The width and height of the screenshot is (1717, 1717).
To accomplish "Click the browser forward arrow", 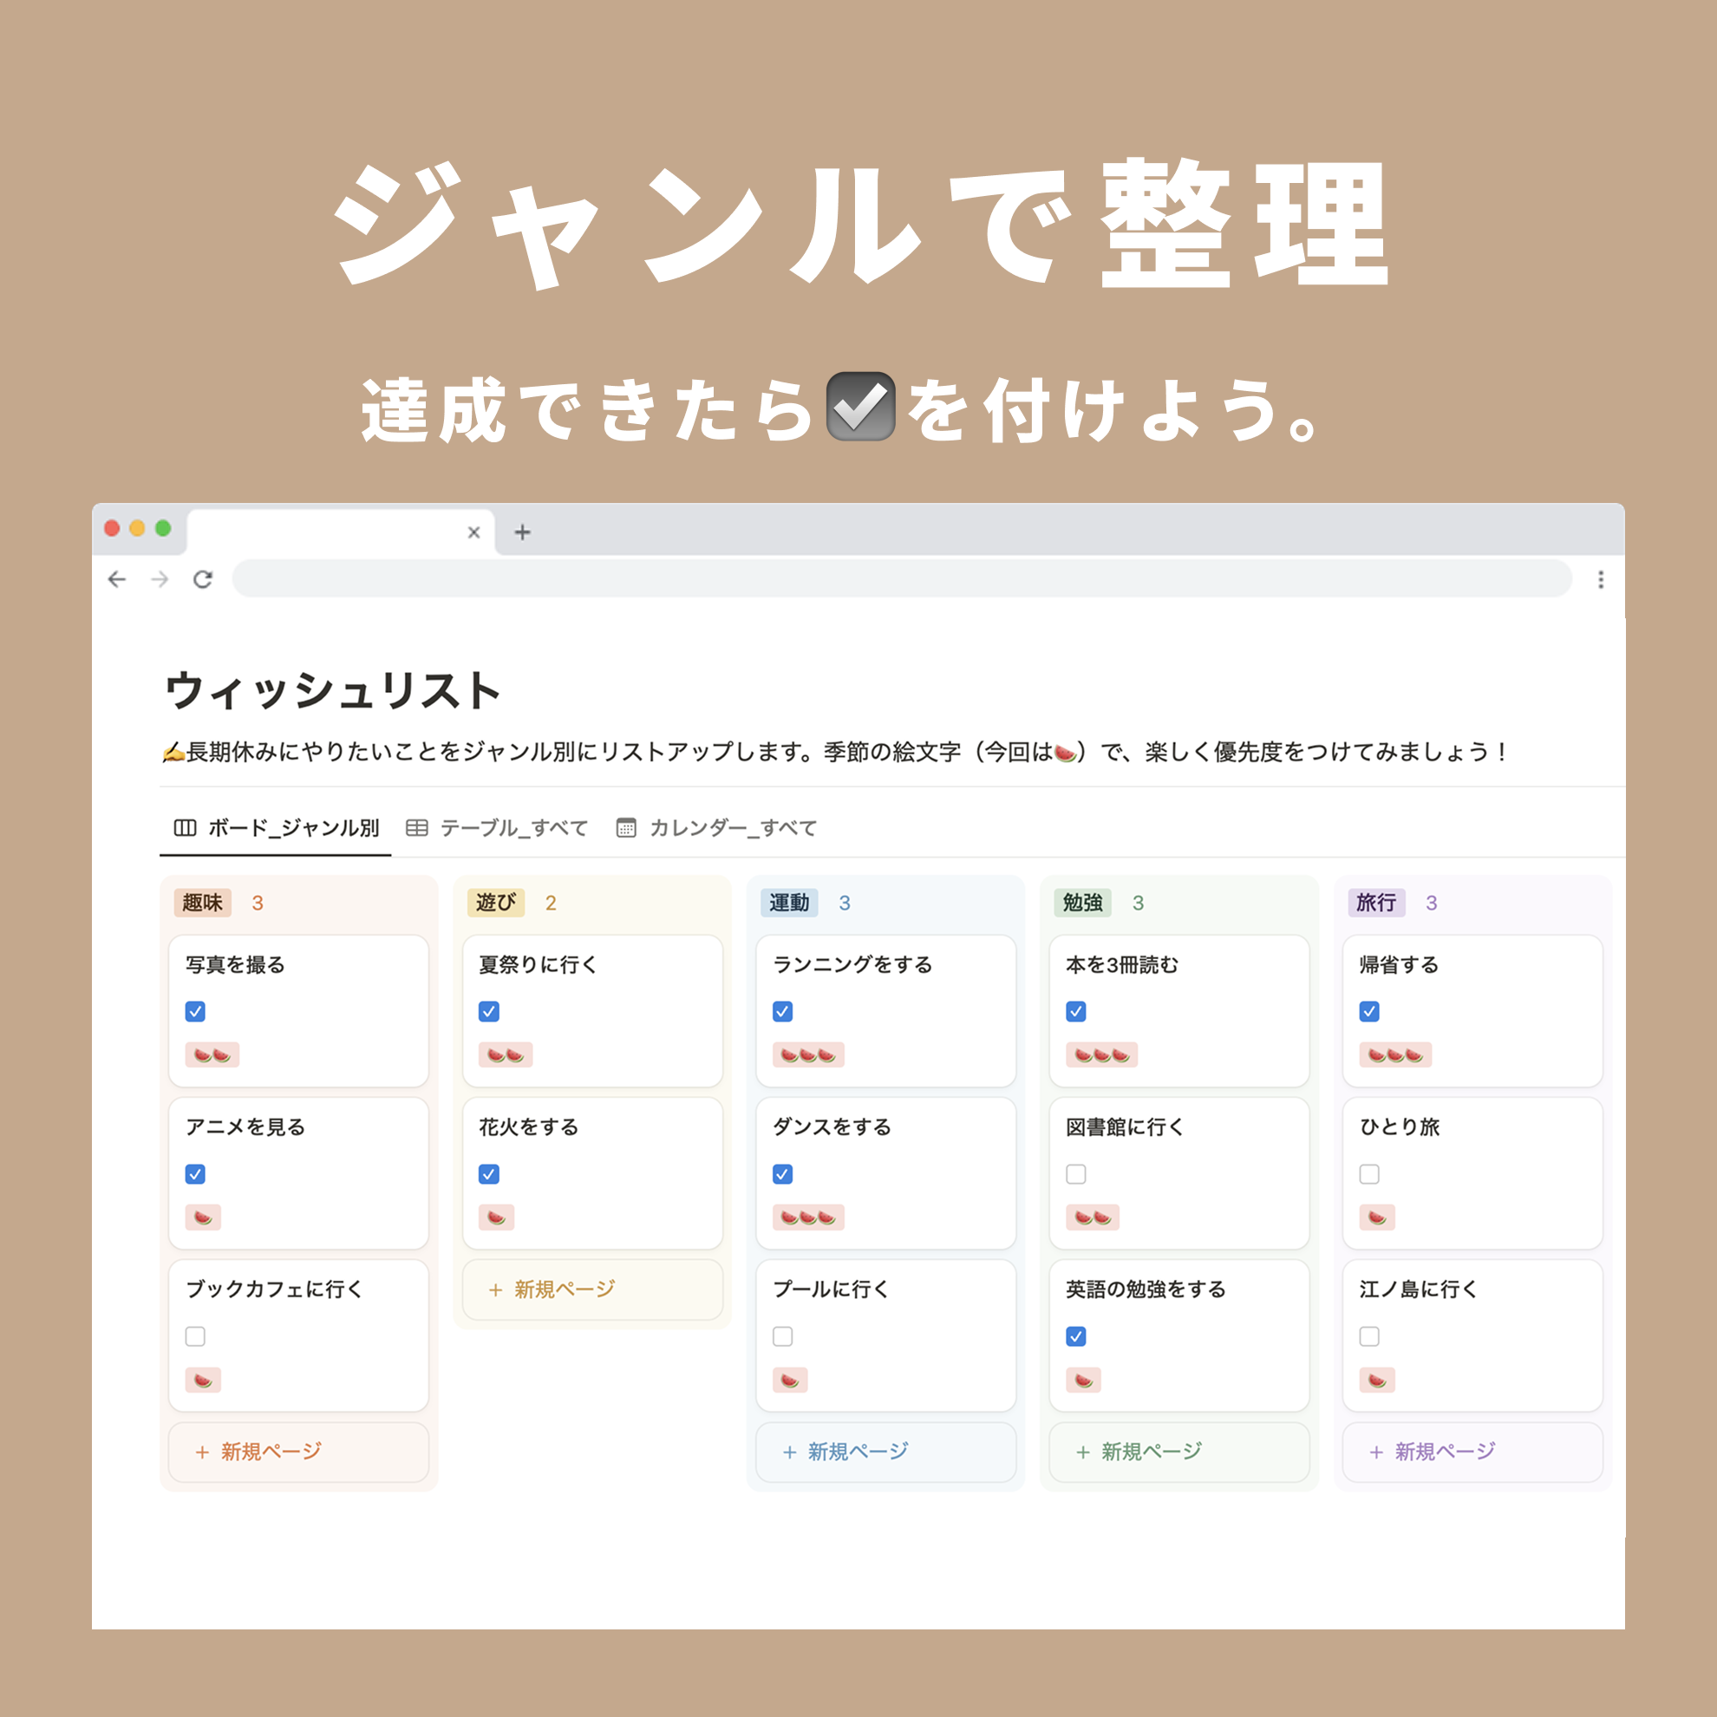I will [160, 579].
